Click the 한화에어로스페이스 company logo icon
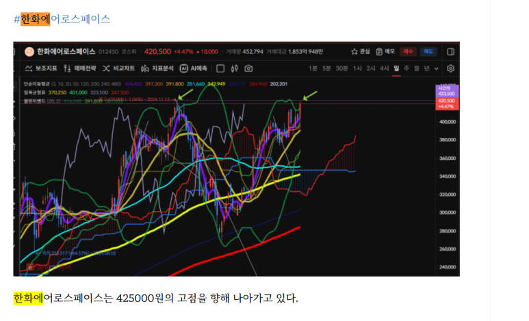Viewport: 529px width, 321px height. click(x=29, y=51)
